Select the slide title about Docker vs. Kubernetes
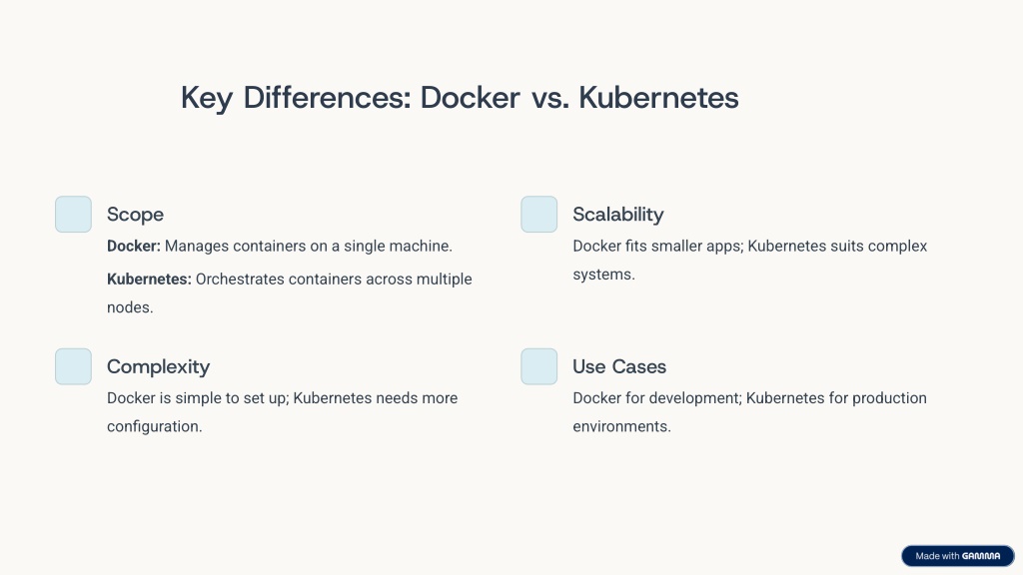1023x575 pixels. point(460,98)
